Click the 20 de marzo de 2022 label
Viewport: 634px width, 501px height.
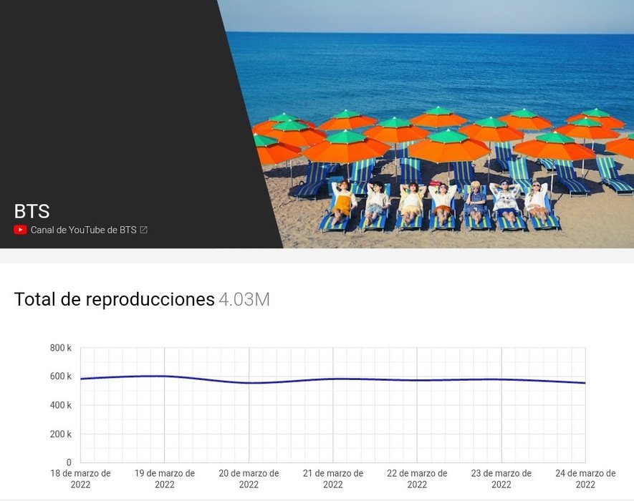point(249,479)
